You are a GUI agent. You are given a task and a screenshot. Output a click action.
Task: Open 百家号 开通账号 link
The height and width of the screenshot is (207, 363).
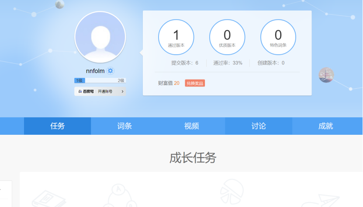(x=100, y=91)
